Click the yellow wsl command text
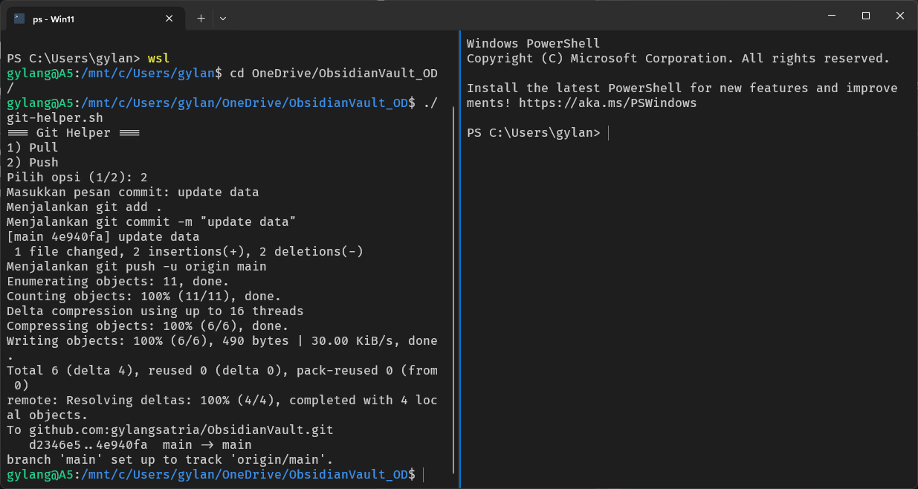 [x=158, y=58]
